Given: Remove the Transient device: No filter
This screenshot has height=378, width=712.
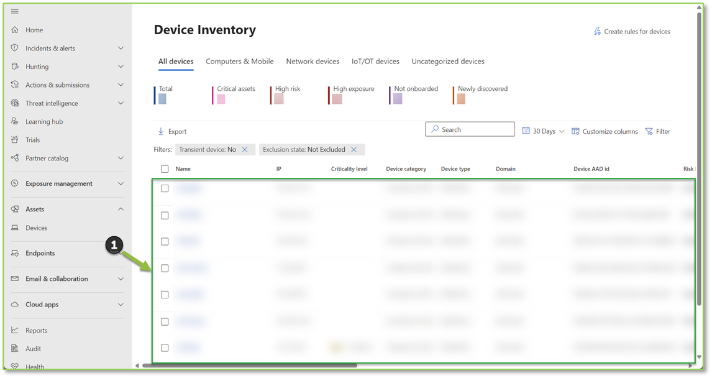Looking at the screenshot, I should [245, 149].
